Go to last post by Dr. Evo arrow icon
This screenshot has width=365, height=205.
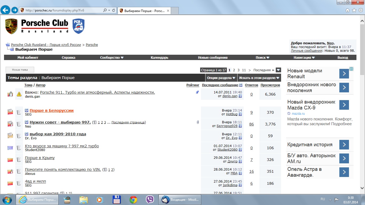pyautogui.click(x=240, y=138)
